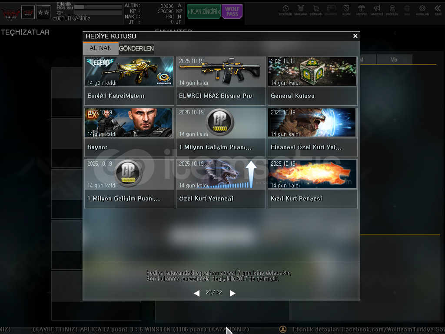Go to the next gift page arrow
The width and height of the screenshot is (445, 334).
point(232,293)
